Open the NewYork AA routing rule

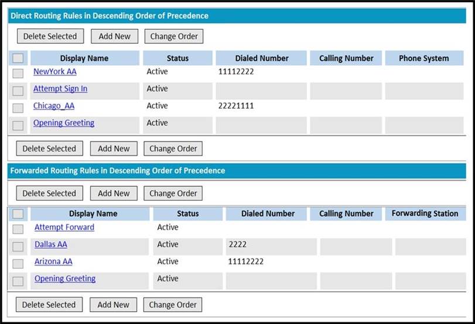click(x=54, y=71)
